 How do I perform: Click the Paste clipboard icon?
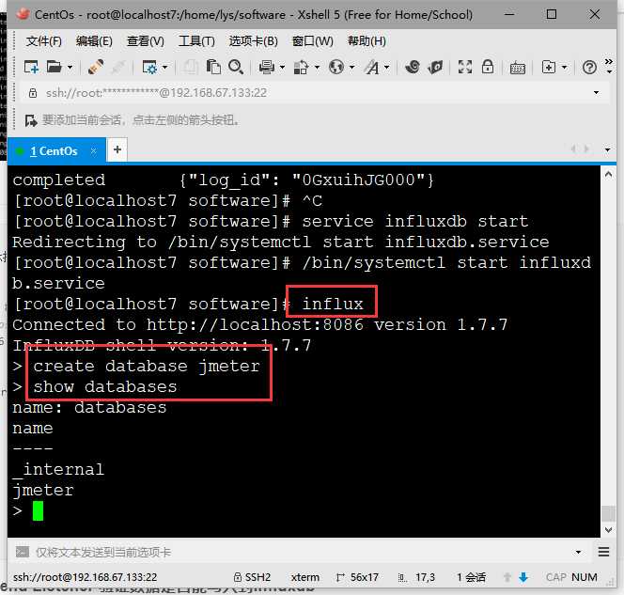(x=213, y=67)
